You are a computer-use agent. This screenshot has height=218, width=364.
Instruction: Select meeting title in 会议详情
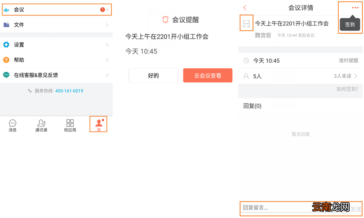(292, 23)
